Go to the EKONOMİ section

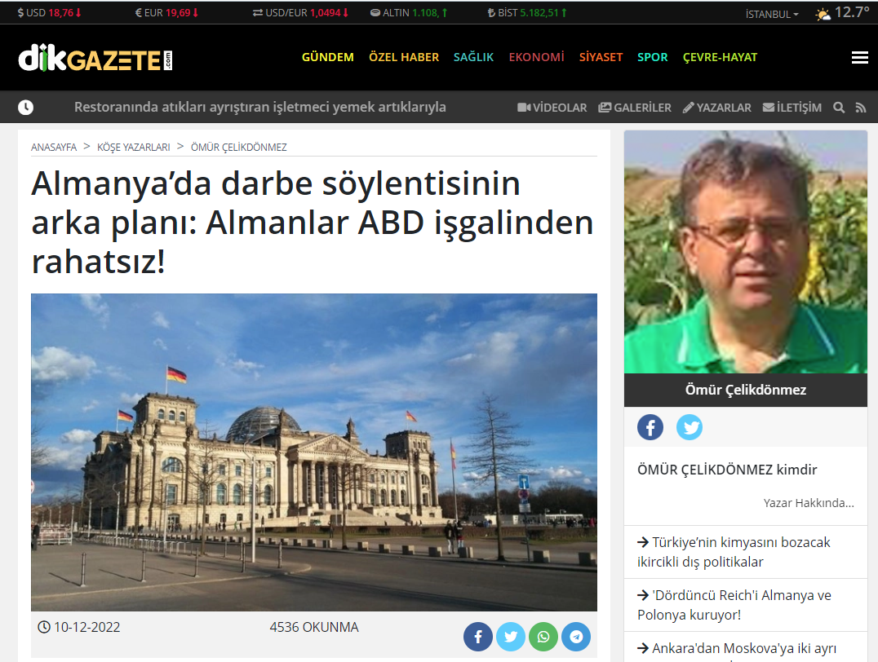pyautogui.click(x=536, y=57)
